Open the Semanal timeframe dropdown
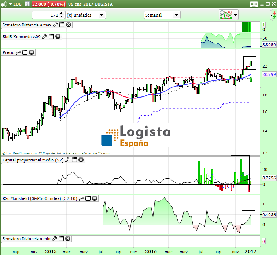Viewport: 277px width, 255px height. (162, 15)
